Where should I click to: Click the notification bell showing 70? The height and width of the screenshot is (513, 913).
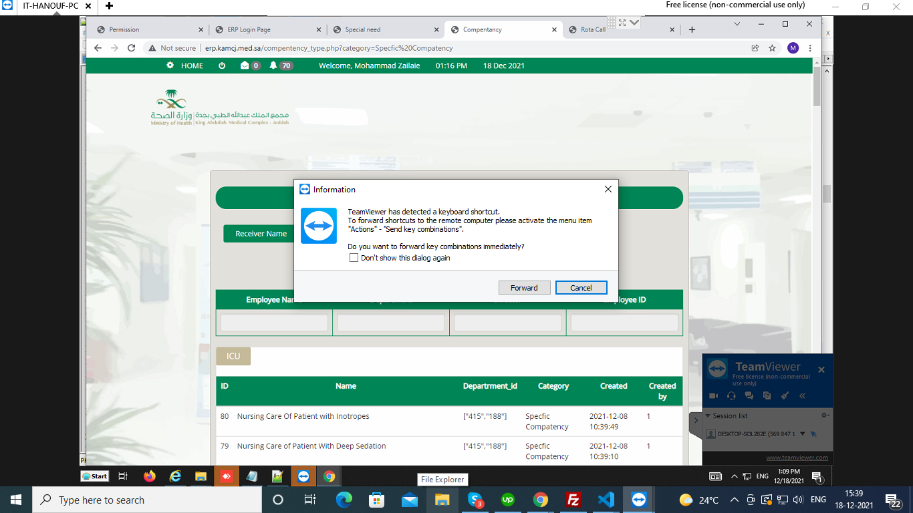273,65
